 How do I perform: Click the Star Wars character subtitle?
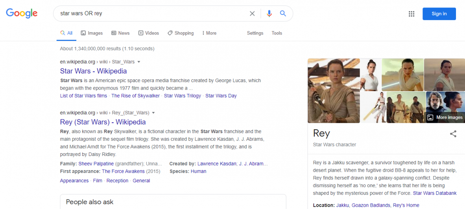(334, 145)
